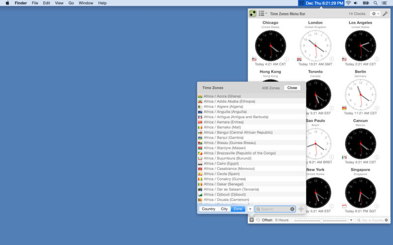Select the Zone filter segment
The image size is (393, 245).
tap(238, 209)
